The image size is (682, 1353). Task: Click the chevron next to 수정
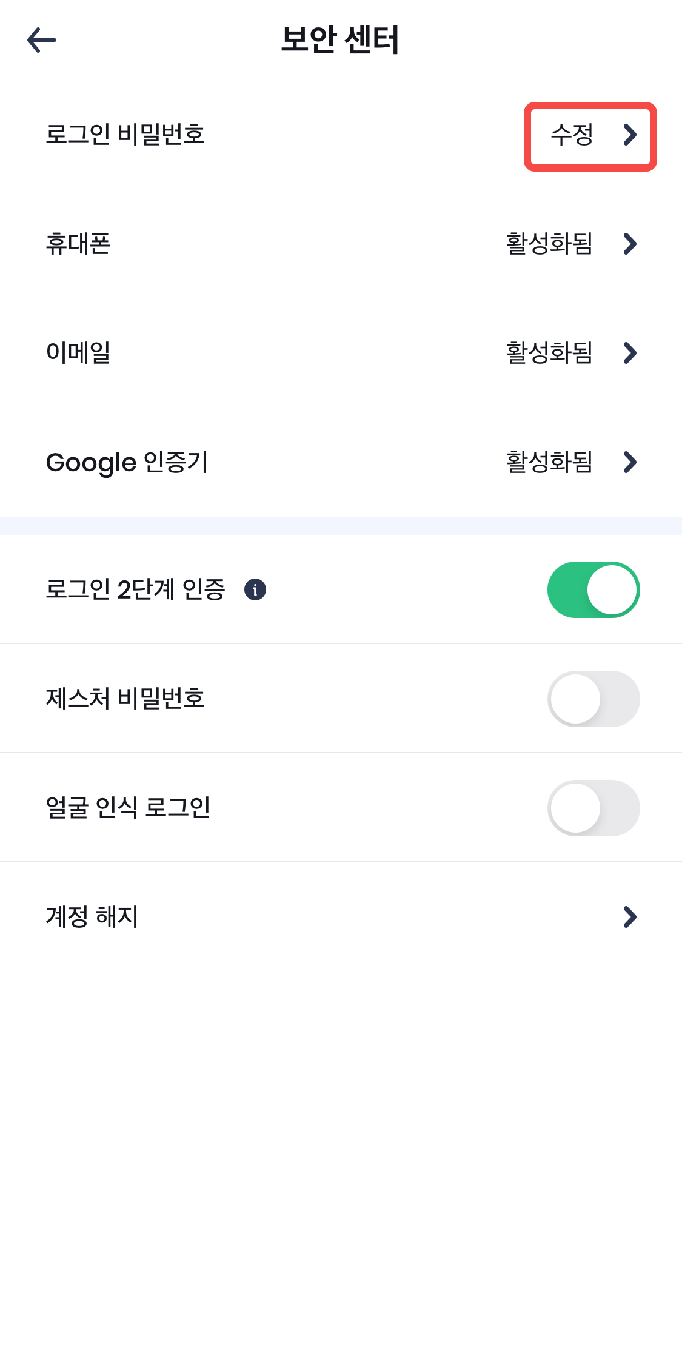[630, 135]
